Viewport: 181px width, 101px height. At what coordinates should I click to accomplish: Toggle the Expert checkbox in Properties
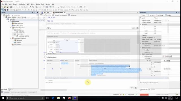166,15
